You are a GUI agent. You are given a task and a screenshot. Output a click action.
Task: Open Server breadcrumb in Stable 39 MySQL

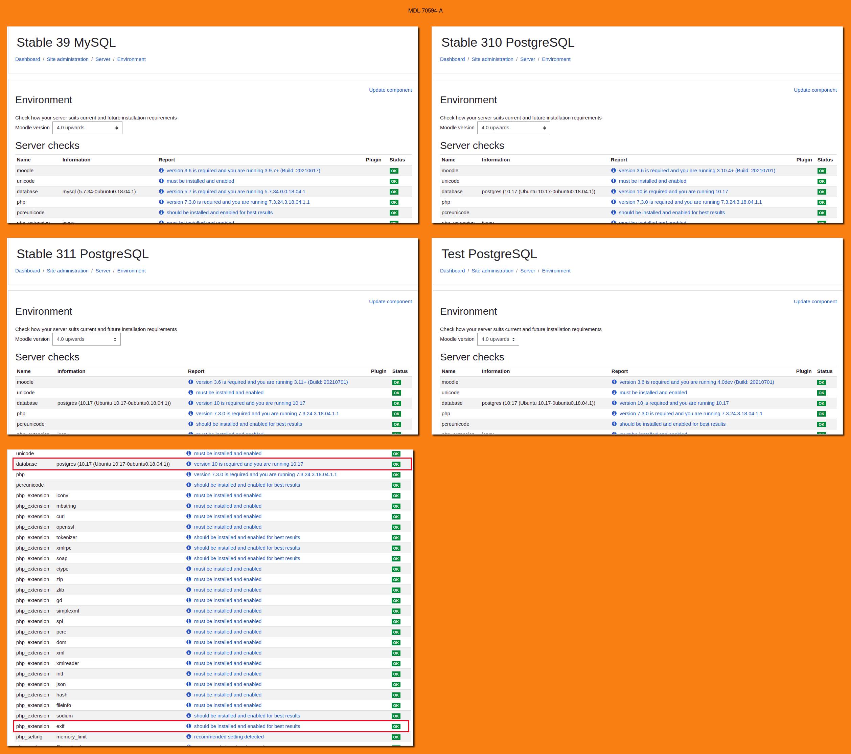(103, 59)
